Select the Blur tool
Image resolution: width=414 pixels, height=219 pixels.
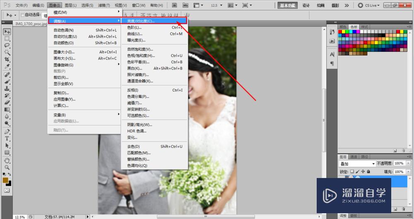click(7, 116)
